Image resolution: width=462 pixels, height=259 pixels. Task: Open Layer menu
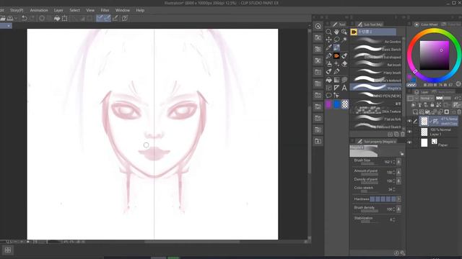coord(58,10)
